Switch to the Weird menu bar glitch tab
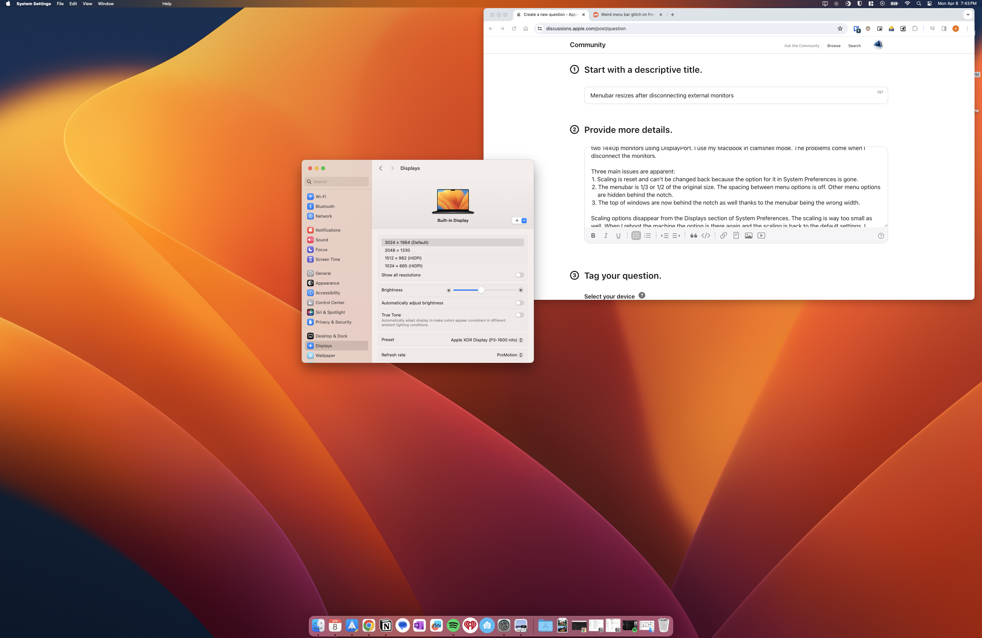982x638 pixels. (x=627, y=14)
